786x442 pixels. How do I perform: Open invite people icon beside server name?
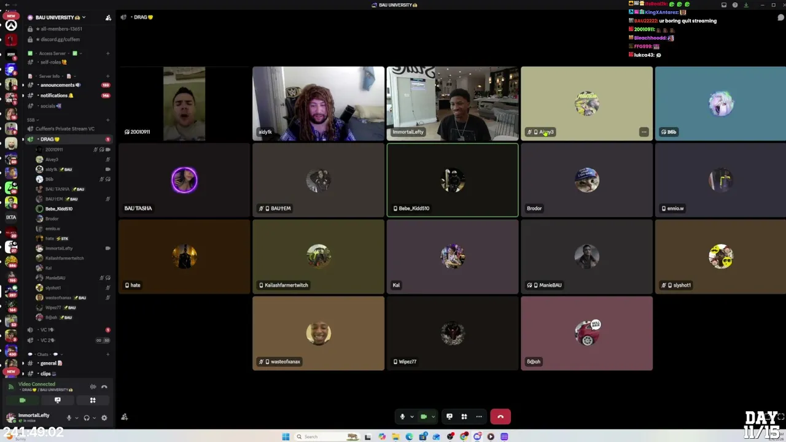pos(108,17)
